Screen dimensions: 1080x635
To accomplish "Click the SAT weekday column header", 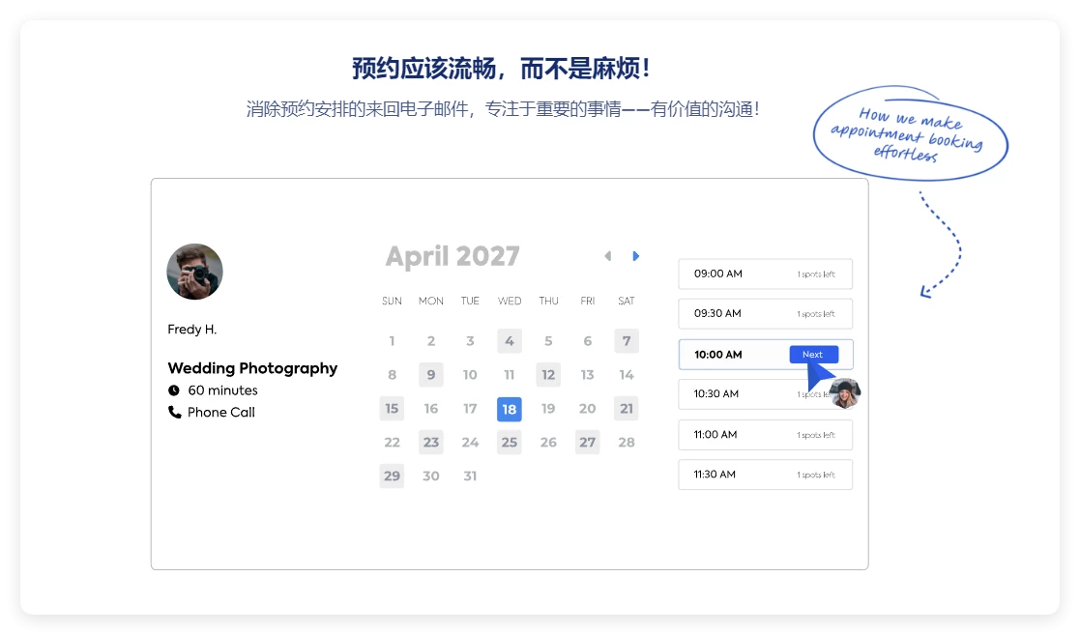I will pyautogui.click(x=626, y=301).
